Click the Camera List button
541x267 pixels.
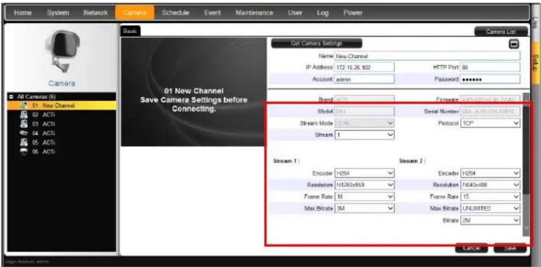[x=501, y=31]
